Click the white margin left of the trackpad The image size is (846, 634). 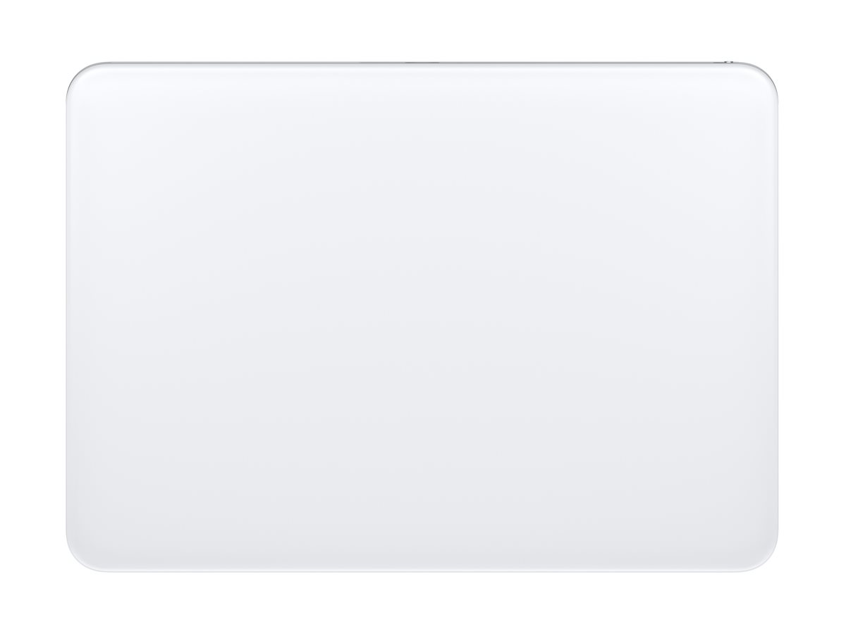click(x=32, y=317)
